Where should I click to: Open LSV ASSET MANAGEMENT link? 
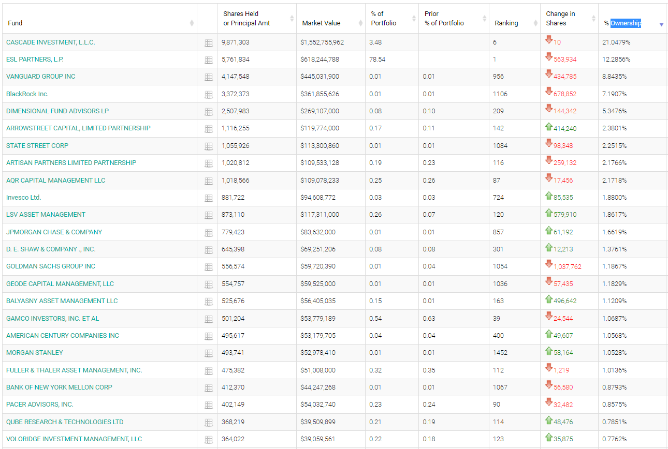coord(46,215)
